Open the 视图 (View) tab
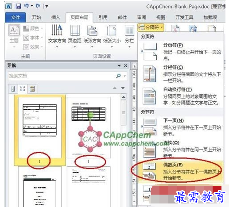The height and width of the screenshot is (211, 229). (x=160, y=17)
